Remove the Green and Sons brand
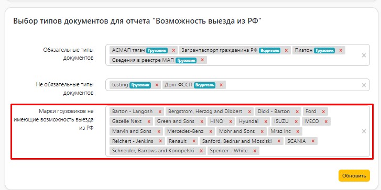Image resolution: width=381 pixels, height=190 pixels. (202, 121)
